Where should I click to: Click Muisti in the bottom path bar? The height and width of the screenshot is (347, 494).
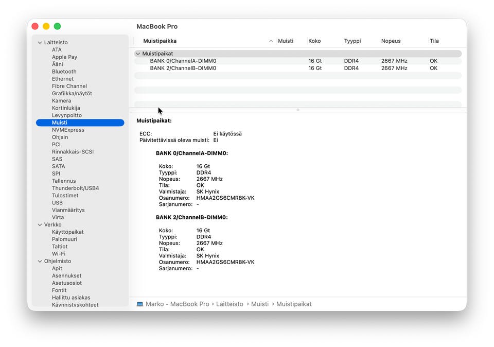tap(260, 304)
